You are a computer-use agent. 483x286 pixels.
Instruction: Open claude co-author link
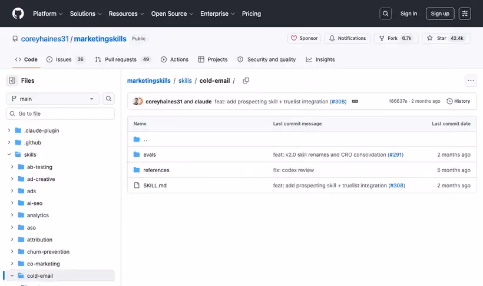[x=203, y=102]
